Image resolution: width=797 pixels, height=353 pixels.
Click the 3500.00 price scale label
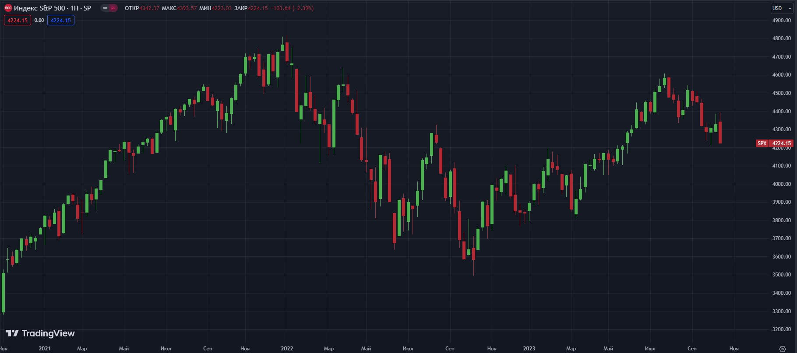tap(782, 275)
